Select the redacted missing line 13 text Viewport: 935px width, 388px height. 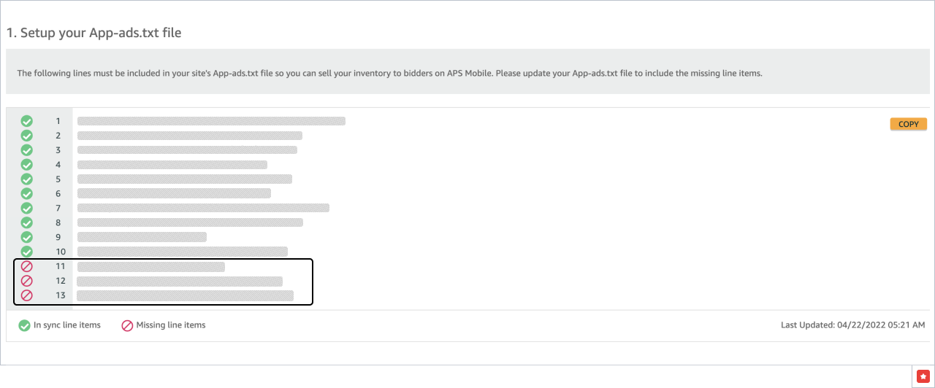(185, 295)
